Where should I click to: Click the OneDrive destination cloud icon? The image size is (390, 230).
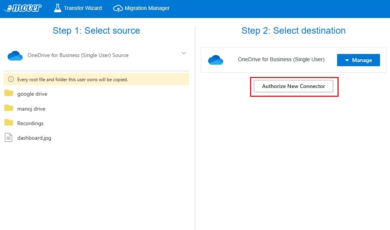tap(216, 60)
